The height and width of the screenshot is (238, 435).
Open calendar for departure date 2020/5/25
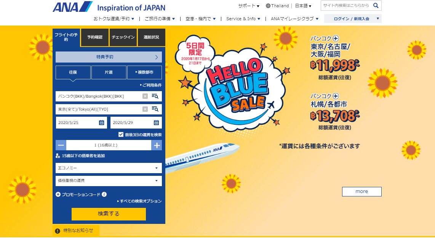[101, 123]
